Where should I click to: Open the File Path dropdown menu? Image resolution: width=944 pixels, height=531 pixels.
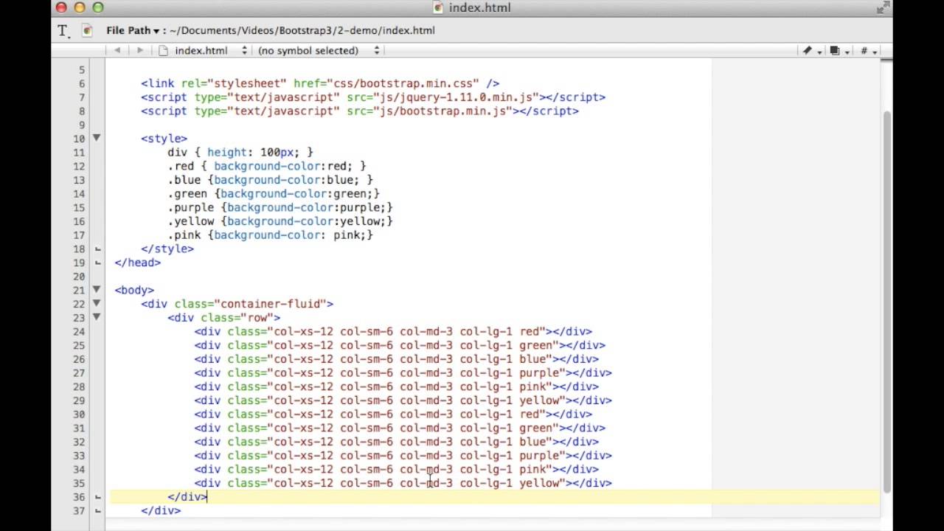(x=133, y=30)
